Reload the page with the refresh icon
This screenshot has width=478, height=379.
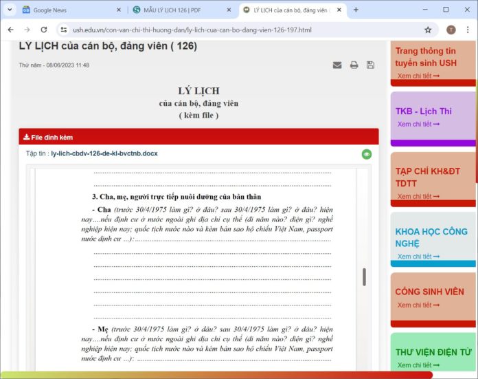point(44,30)
